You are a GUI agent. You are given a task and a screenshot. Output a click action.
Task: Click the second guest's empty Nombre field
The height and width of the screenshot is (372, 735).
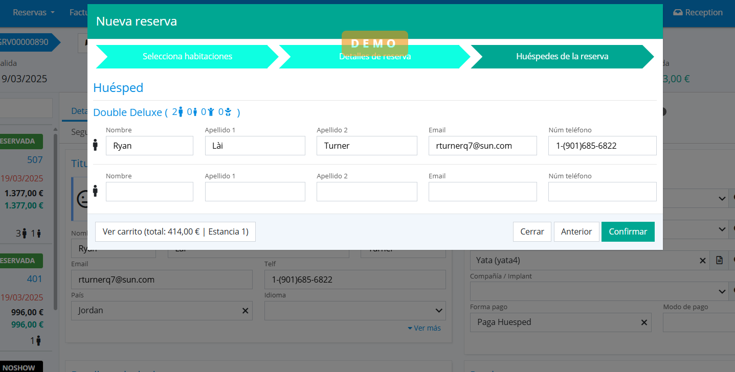[x=149, y=192]
